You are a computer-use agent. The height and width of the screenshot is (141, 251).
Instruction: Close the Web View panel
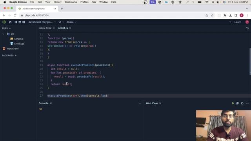tap(160, 103)
